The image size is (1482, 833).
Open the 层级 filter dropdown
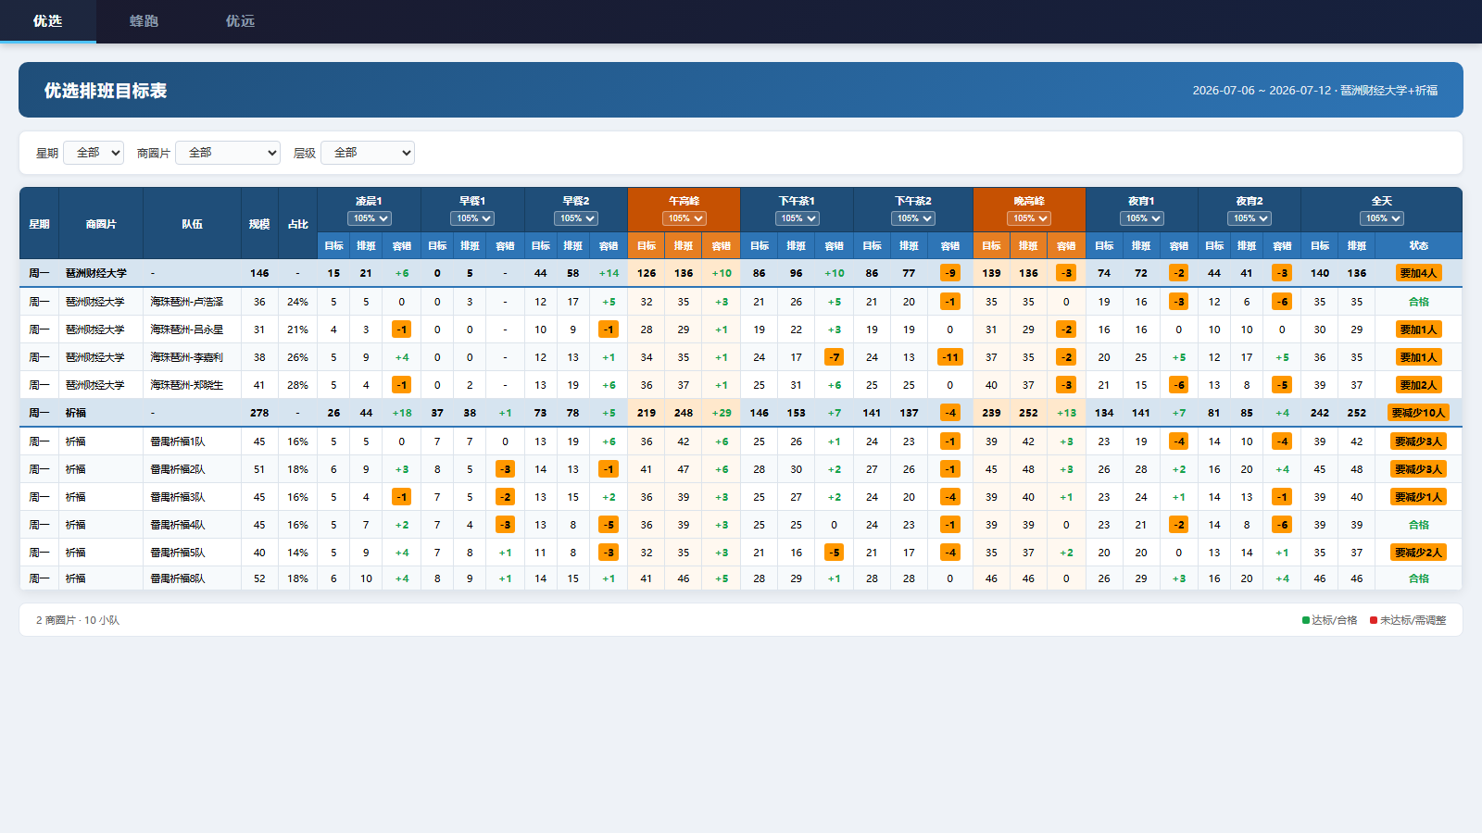pyautogui.click(x=368, y=153)
